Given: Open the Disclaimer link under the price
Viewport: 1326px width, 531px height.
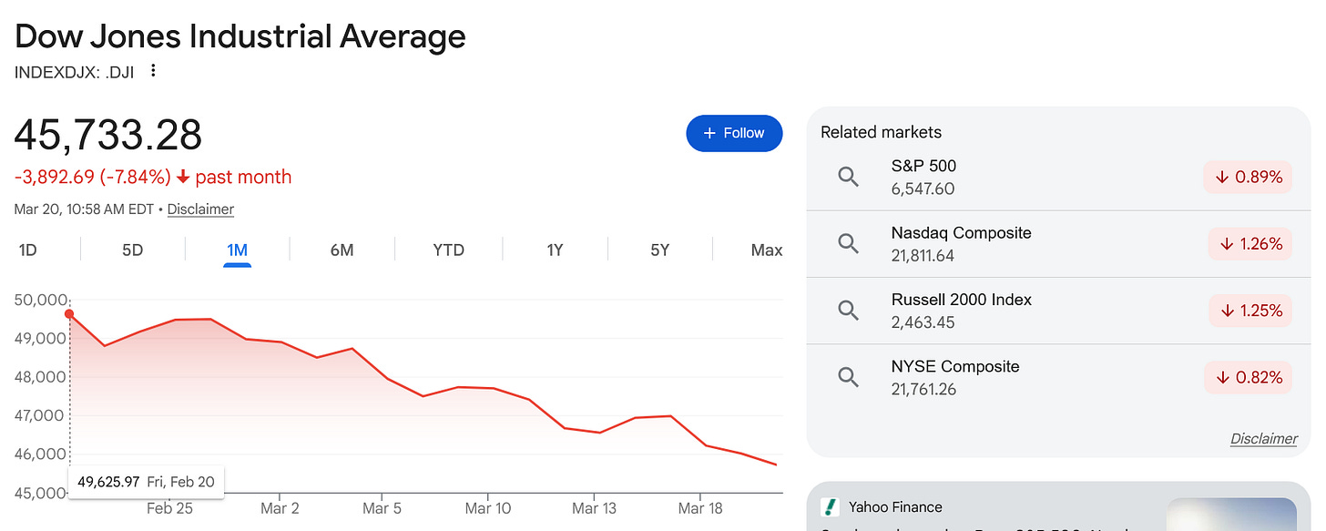Looking at the screenshot, I should pos(200,209).
